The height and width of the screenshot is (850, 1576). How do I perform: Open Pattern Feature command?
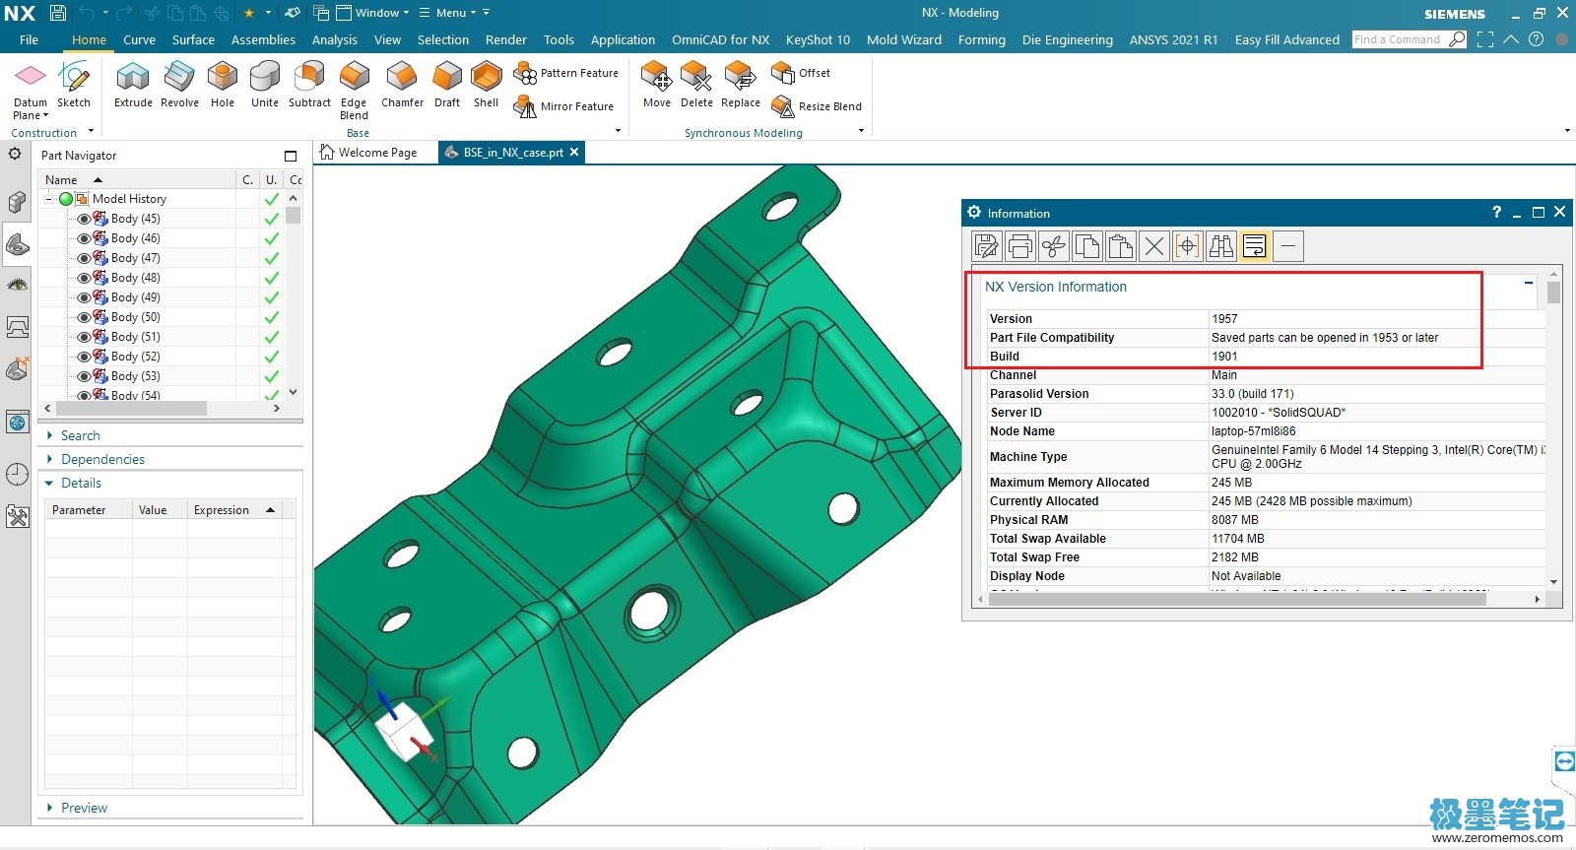[566, 73]
